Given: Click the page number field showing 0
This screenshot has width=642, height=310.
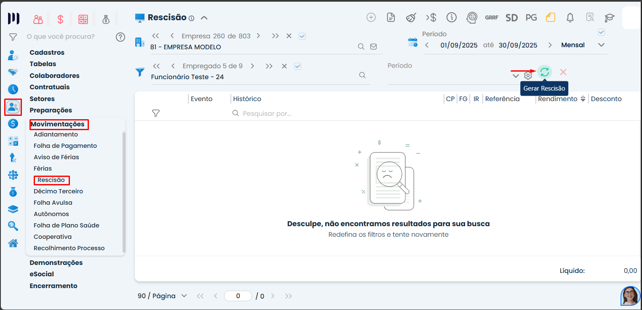Looking at the screenshot, I should tap(238, 296).
